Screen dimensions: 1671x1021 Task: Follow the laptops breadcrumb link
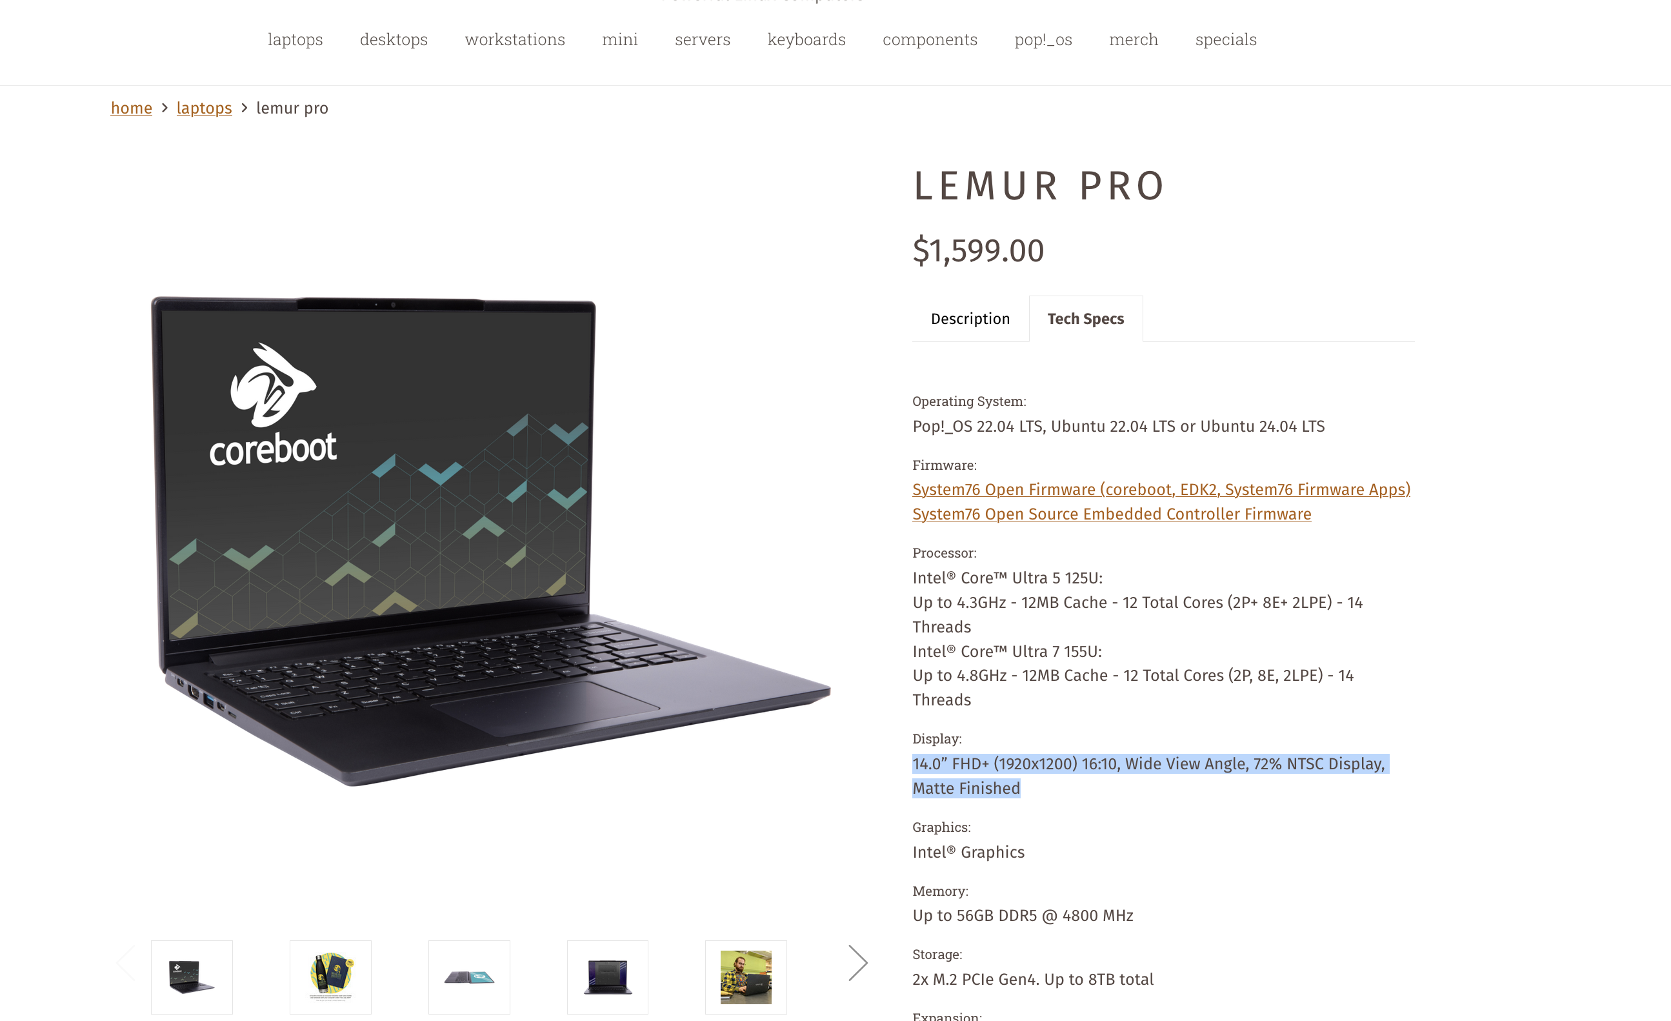tap(204, 108)
